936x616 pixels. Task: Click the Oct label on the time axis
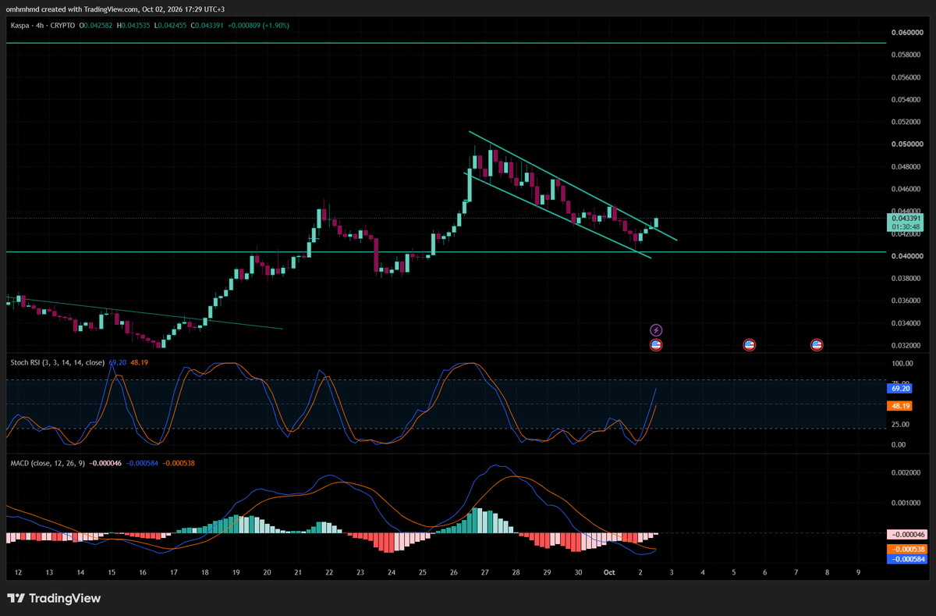(609, 572)
